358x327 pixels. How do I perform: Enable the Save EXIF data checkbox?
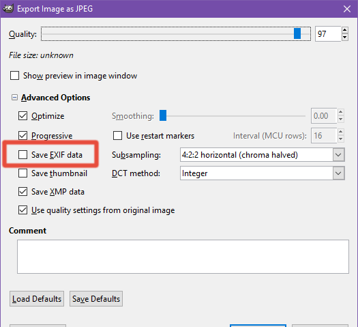coord(23,155)
